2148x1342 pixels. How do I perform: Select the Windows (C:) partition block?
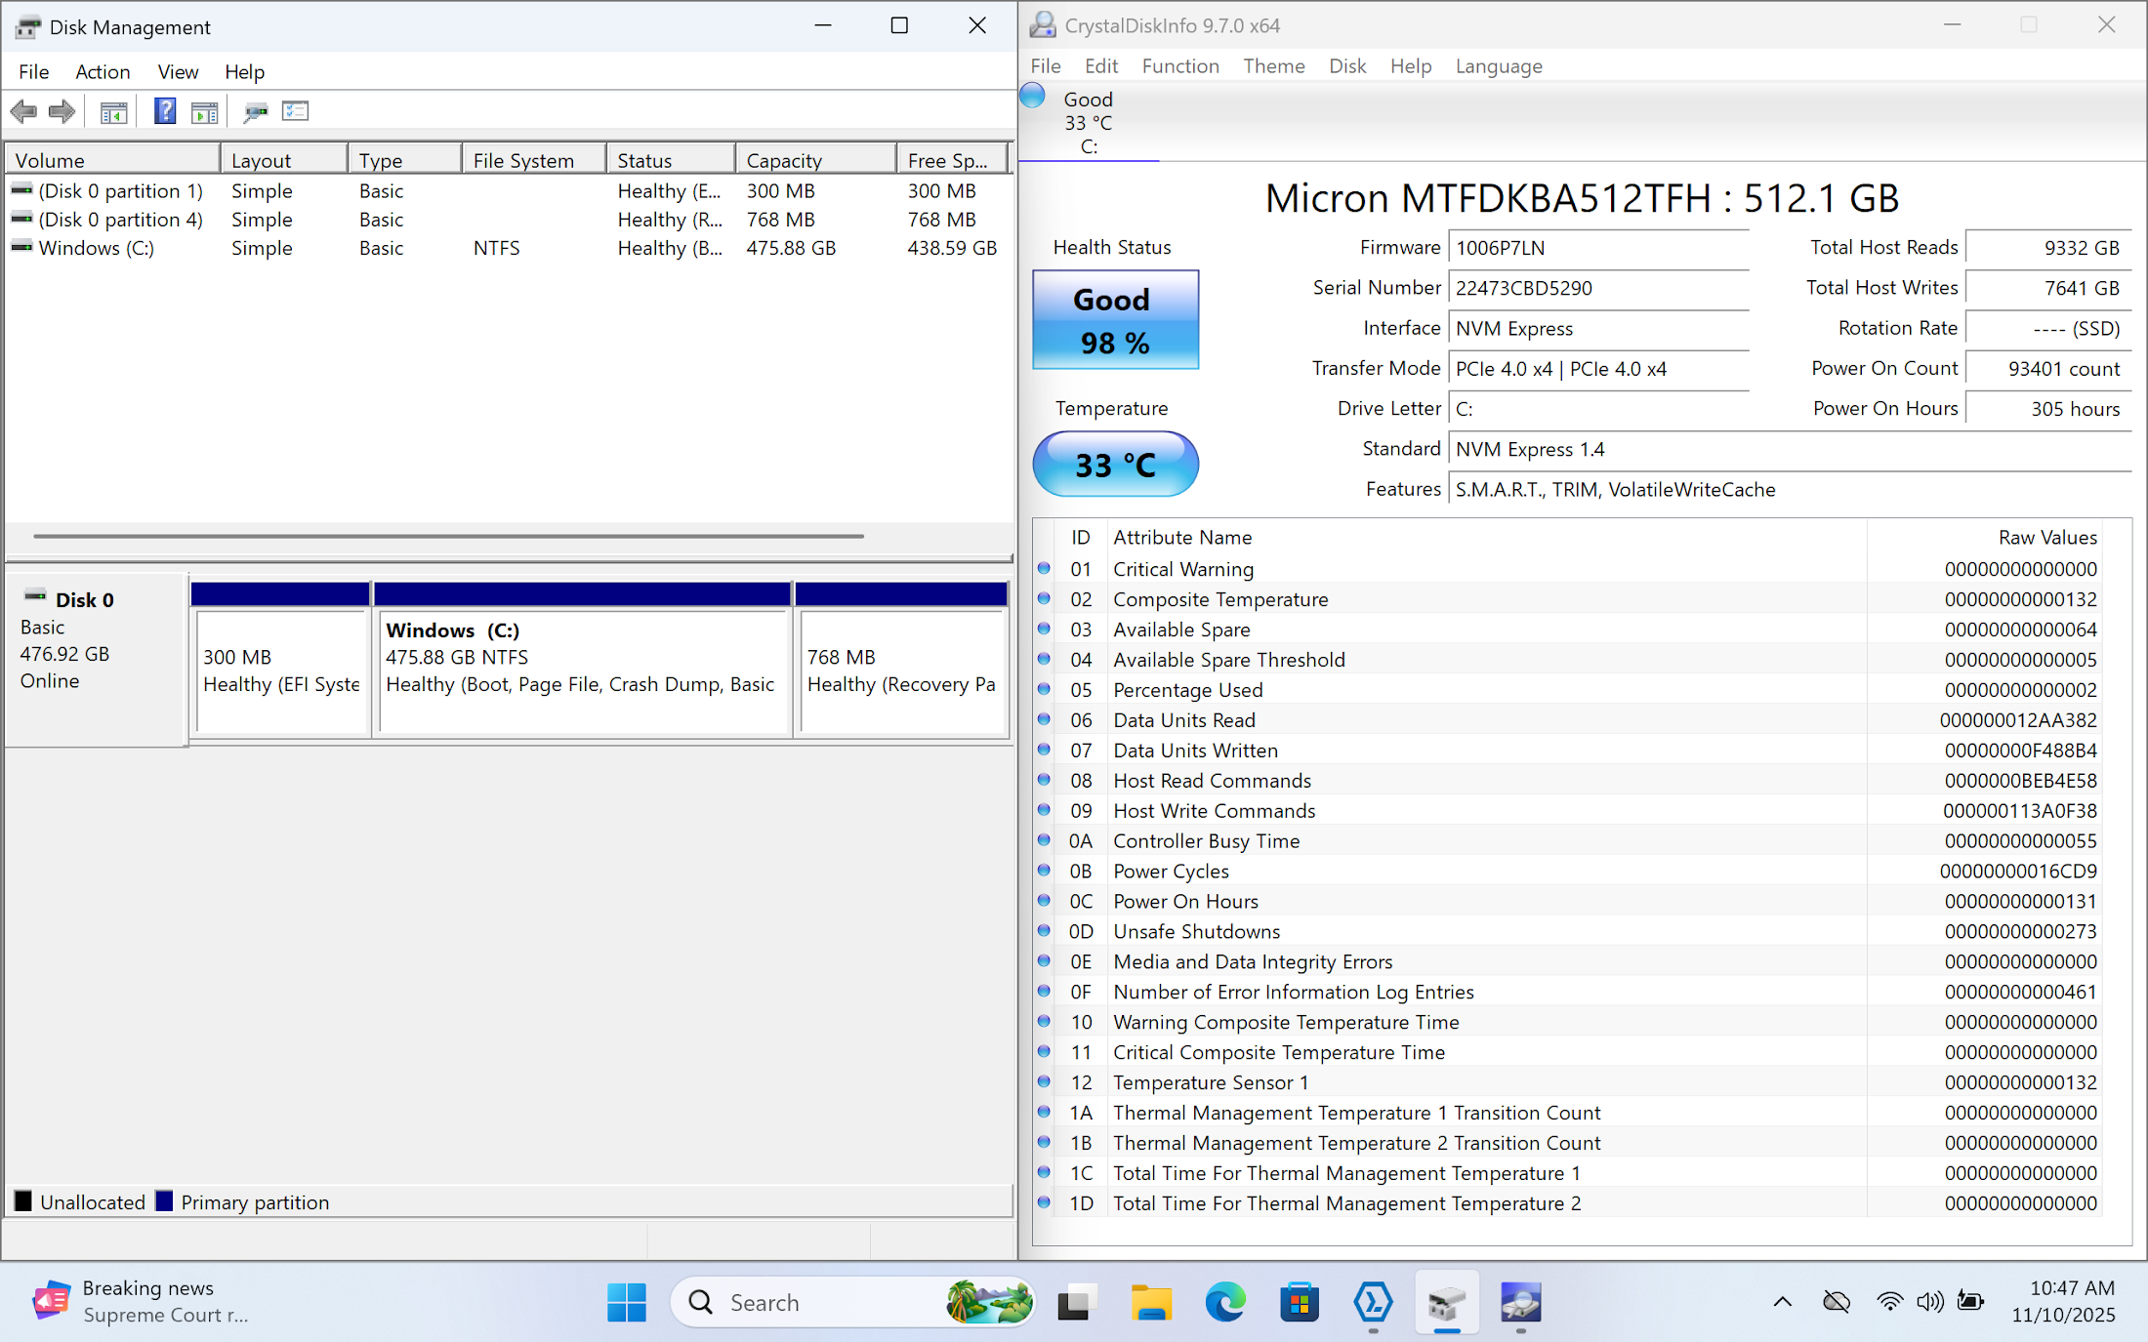point(582,670)
